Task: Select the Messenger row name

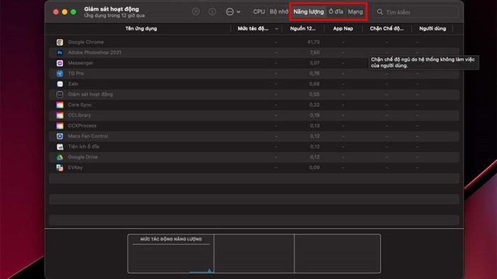Action: tap(80, 63)
